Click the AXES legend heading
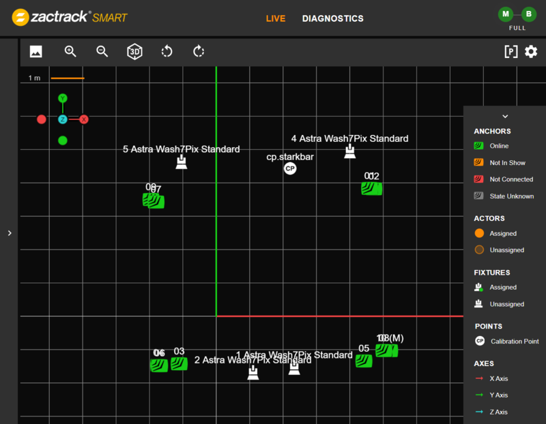Screen dimensions: 546x424 coord(484,363)
